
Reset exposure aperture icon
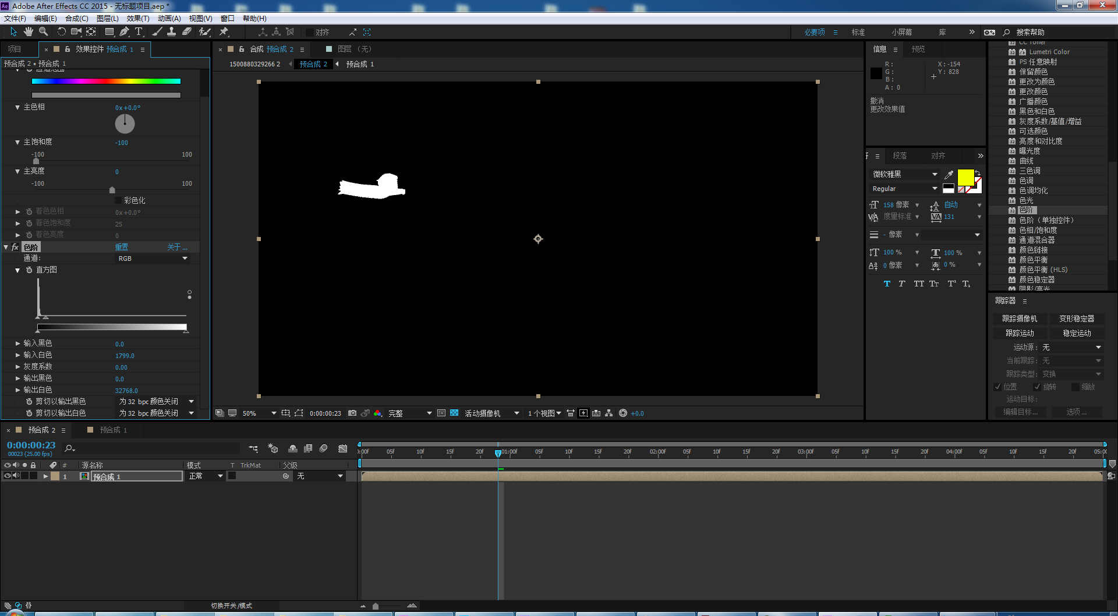[623, 413]
